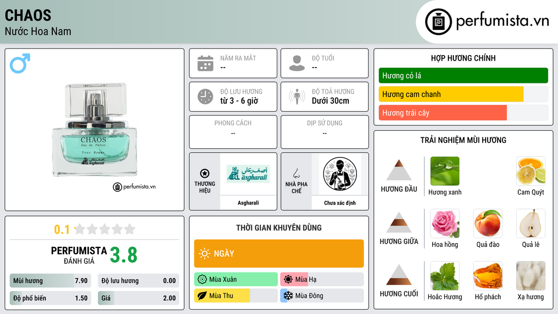The width and height of the screenshot is (558, 314).
Task: Click the green Hương cỏ lá bar
Action: click(x=463, y=75)
